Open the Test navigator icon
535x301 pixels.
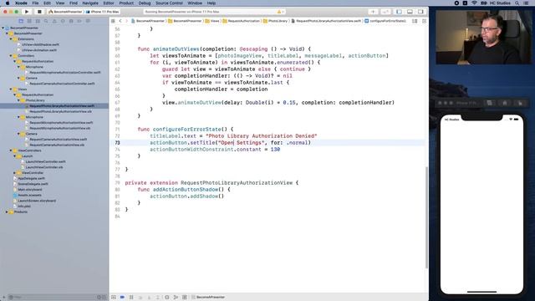pyautogui.click(x=63, y=21)
